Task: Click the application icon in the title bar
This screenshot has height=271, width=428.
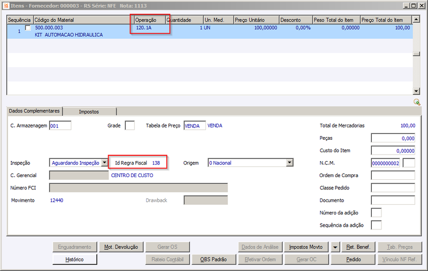Action: point(6,5)
